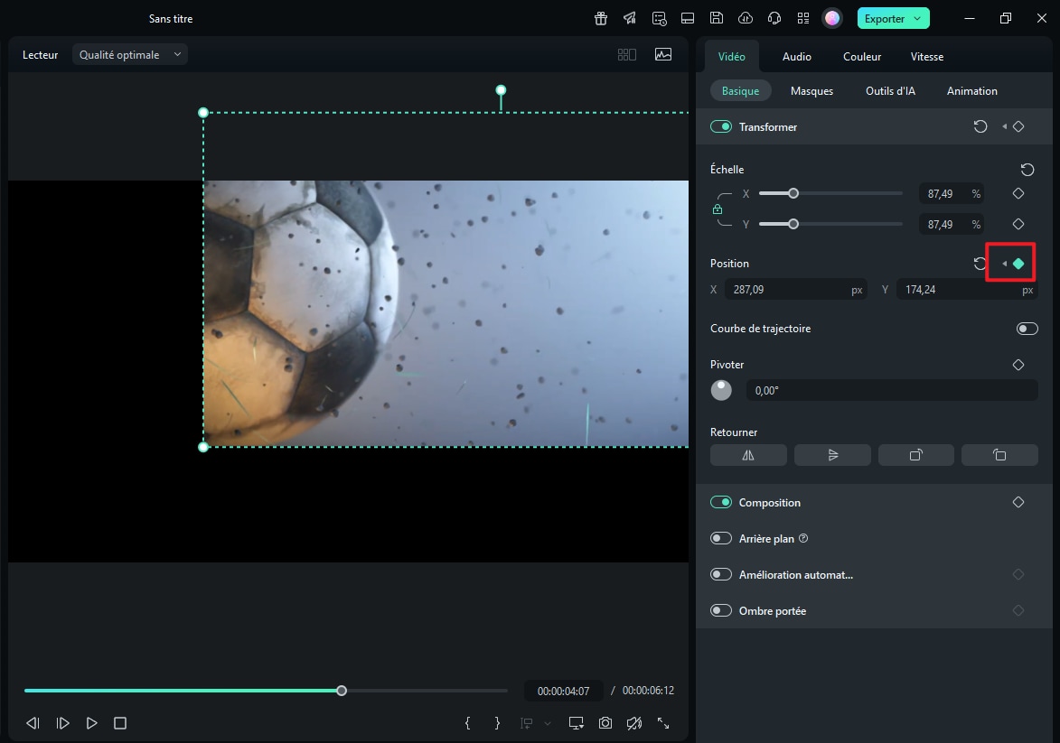
Task: Step to next frame
Action: pyautogui.click(x=62, y=723)
